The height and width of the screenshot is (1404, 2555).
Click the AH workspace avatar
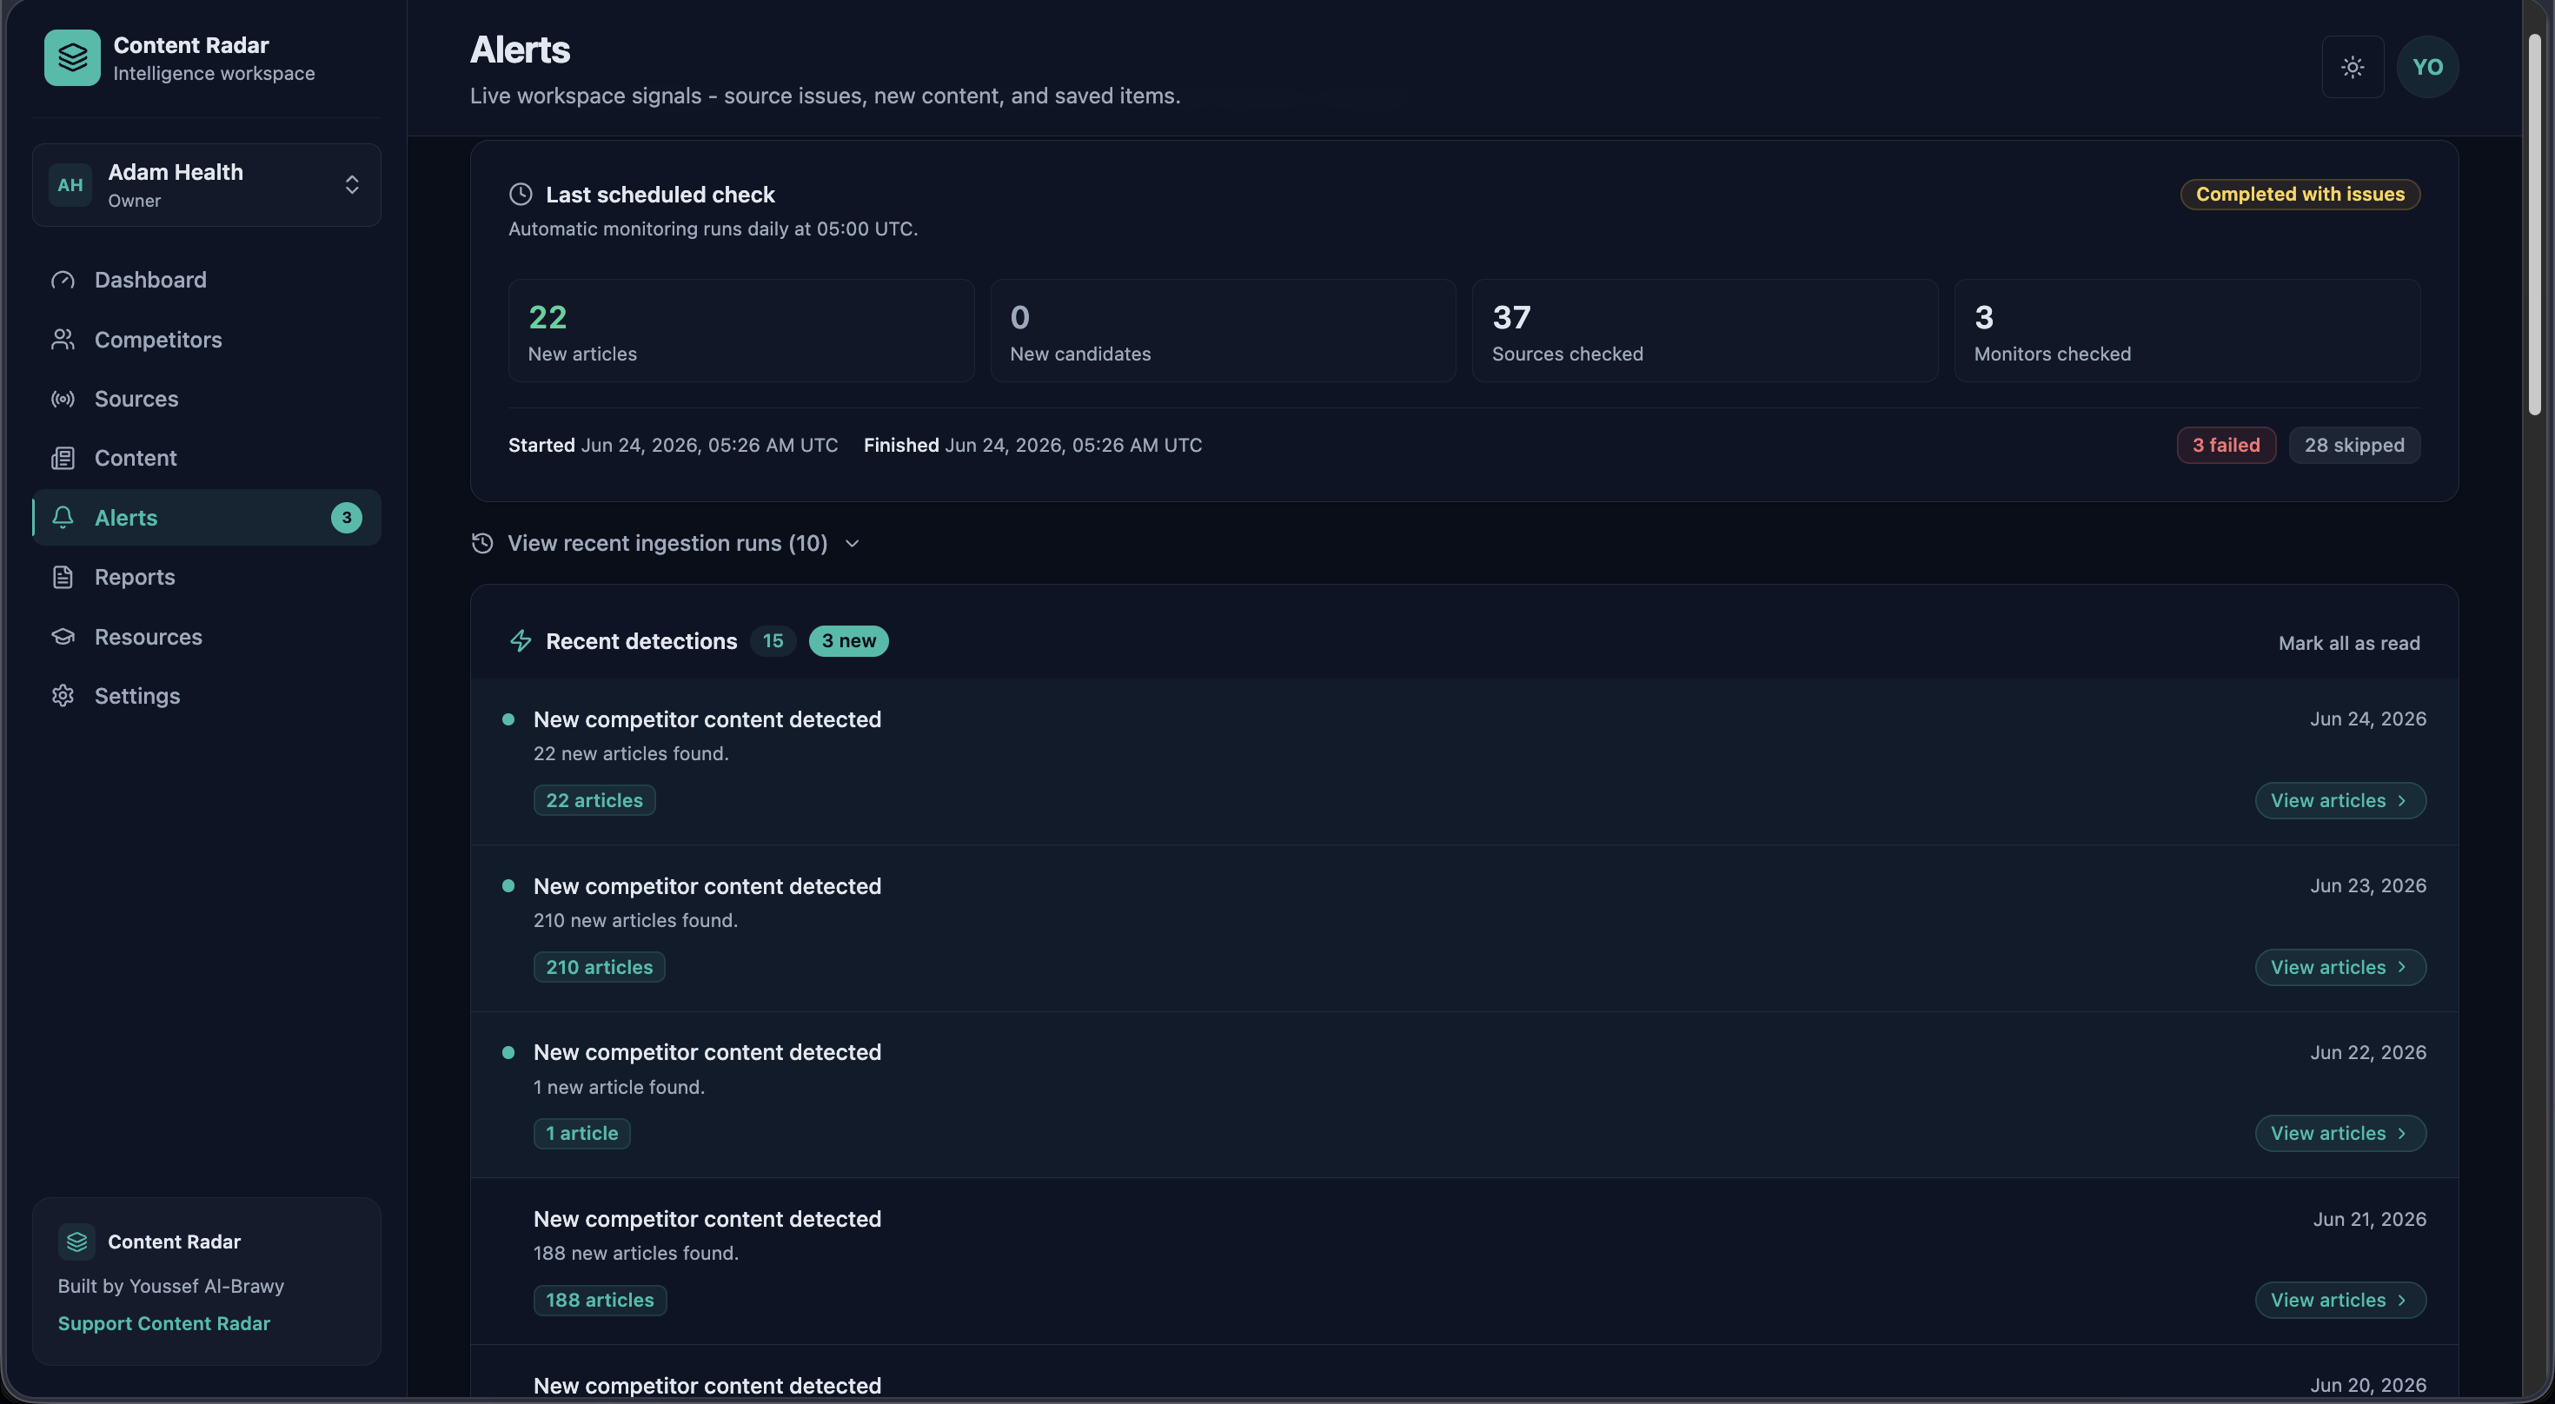tap(70, 184)
